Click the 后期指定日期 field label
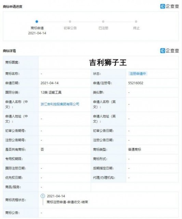This screenshot has width=182, height=219. point(103,168)
